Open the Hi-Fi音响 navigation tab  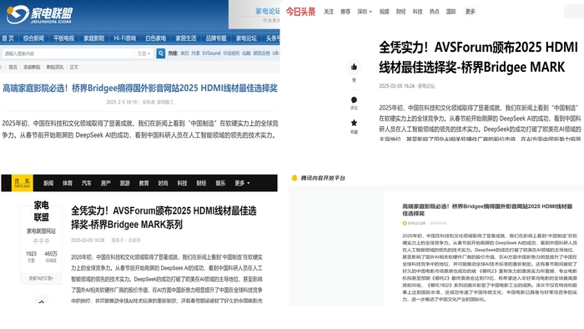point(125,38)
